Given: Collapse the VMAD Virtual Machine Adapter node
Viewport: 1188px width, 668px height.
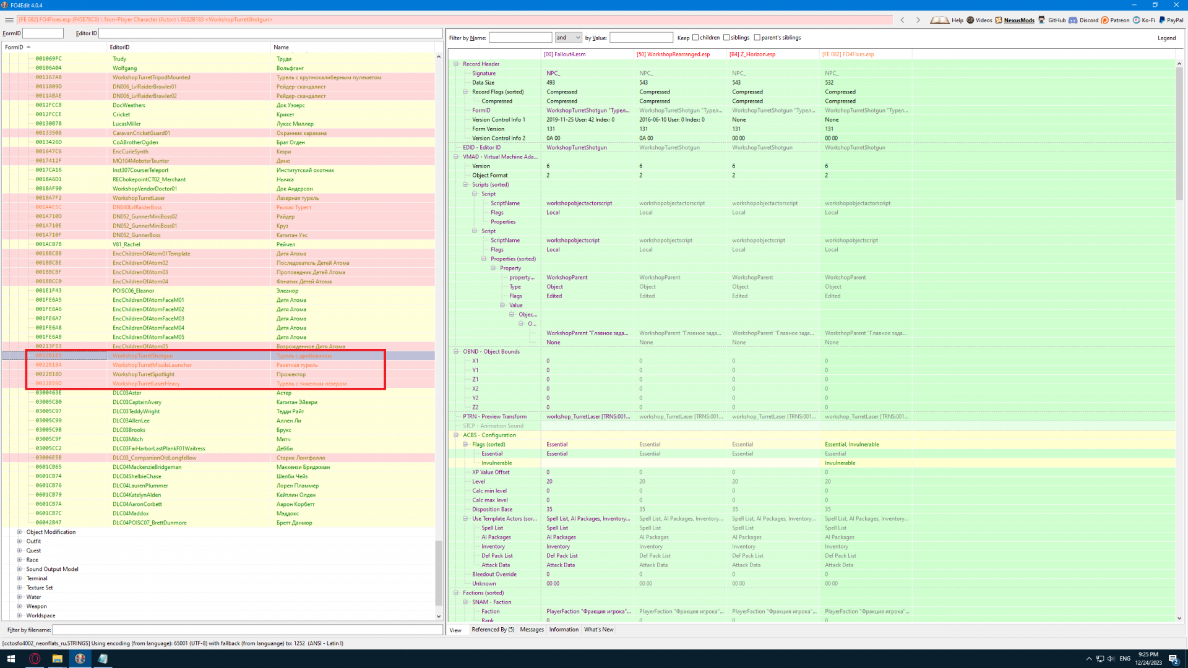Looking at the screenshot, I should tap(457, 157).
